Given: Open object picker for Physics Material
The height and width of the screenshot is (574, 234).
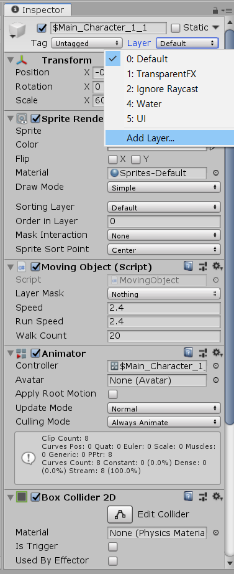Looking at the screenshot, I should 216,533.
